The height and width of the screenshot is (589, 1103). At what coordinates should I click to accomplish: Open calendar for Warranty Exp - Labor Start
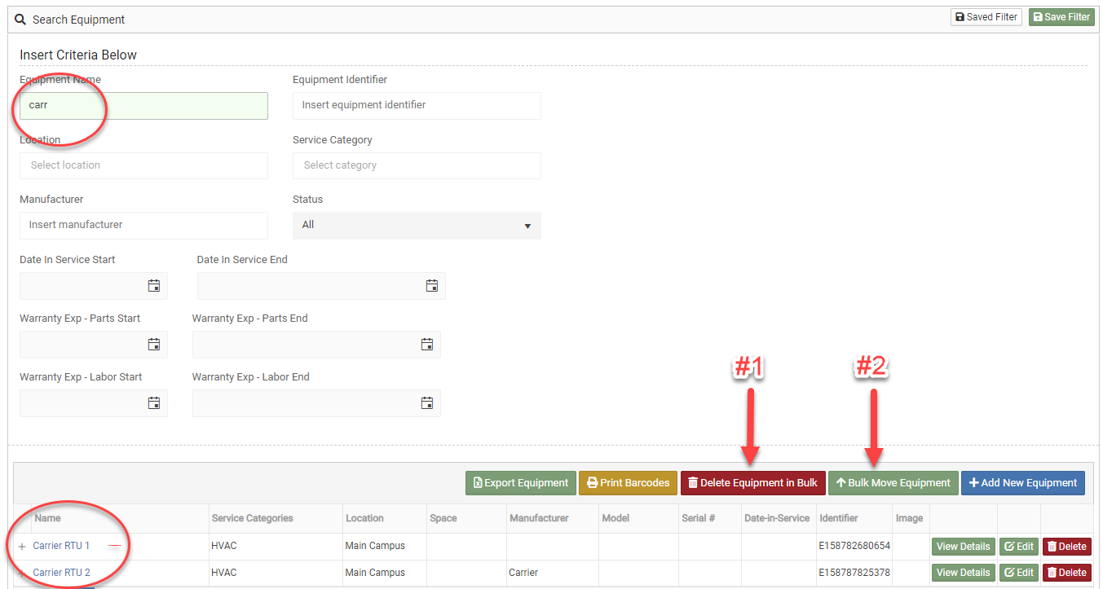coord(153,403)
